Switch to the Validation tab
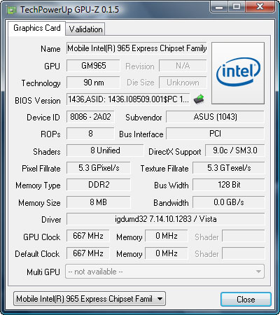Viewport: 280px width, 315px height. pos(85,29)
